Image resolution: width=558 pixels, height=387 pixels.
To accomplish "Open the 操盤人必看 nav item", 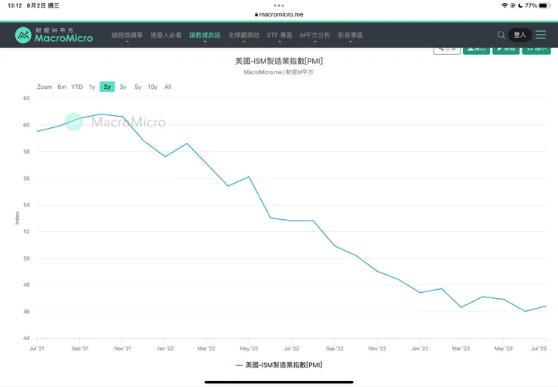I will tap(166, 35).
